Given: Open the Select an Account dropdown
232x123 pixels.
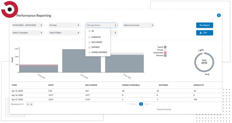Looking at the screenshot, I should coord(138,25).
